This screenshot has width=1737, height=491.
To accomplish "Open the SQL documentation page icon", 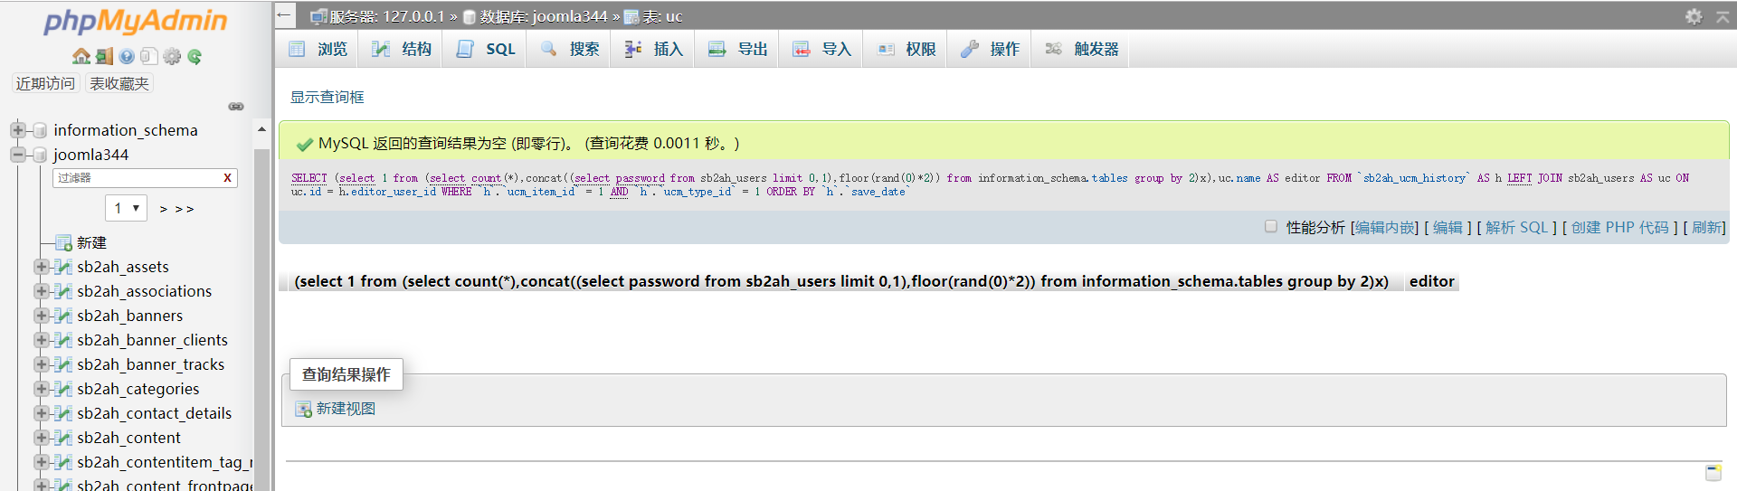I will (149, 56).
